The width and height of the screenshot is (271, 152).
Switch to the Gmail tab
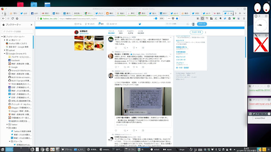tap(45, 13)
